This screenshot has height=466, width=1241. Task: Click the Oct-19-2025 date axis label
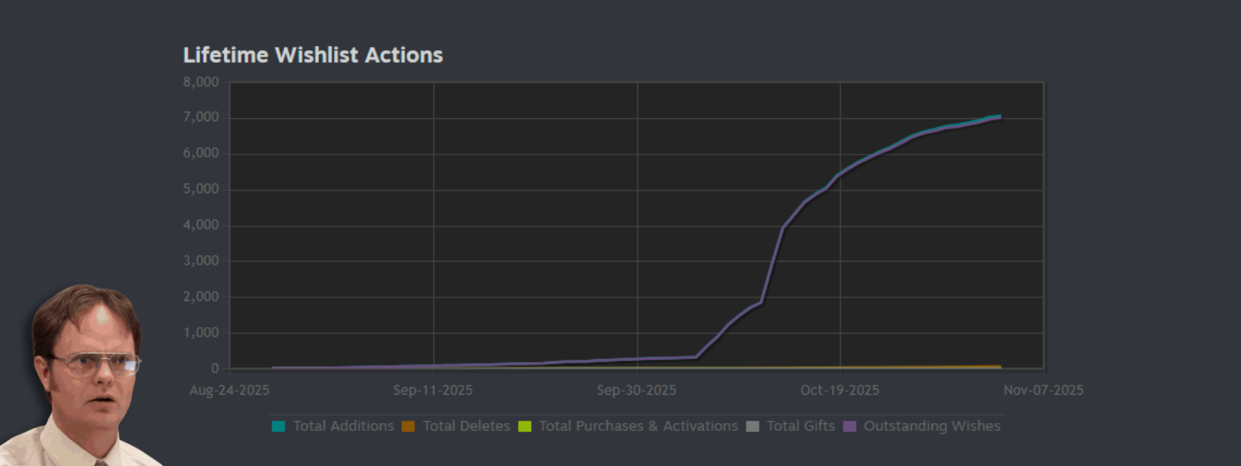(839, 390)
